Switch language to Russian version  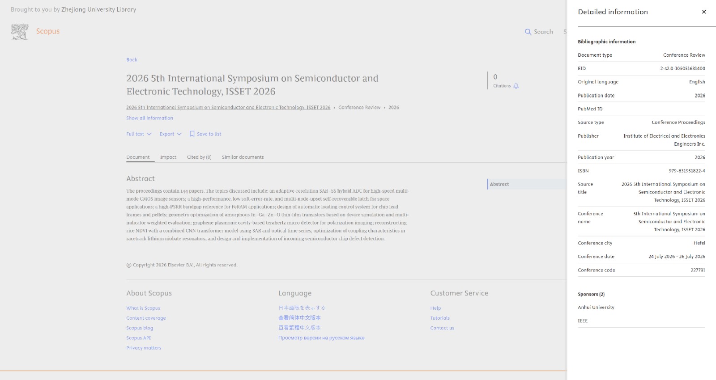click(321, 338)
